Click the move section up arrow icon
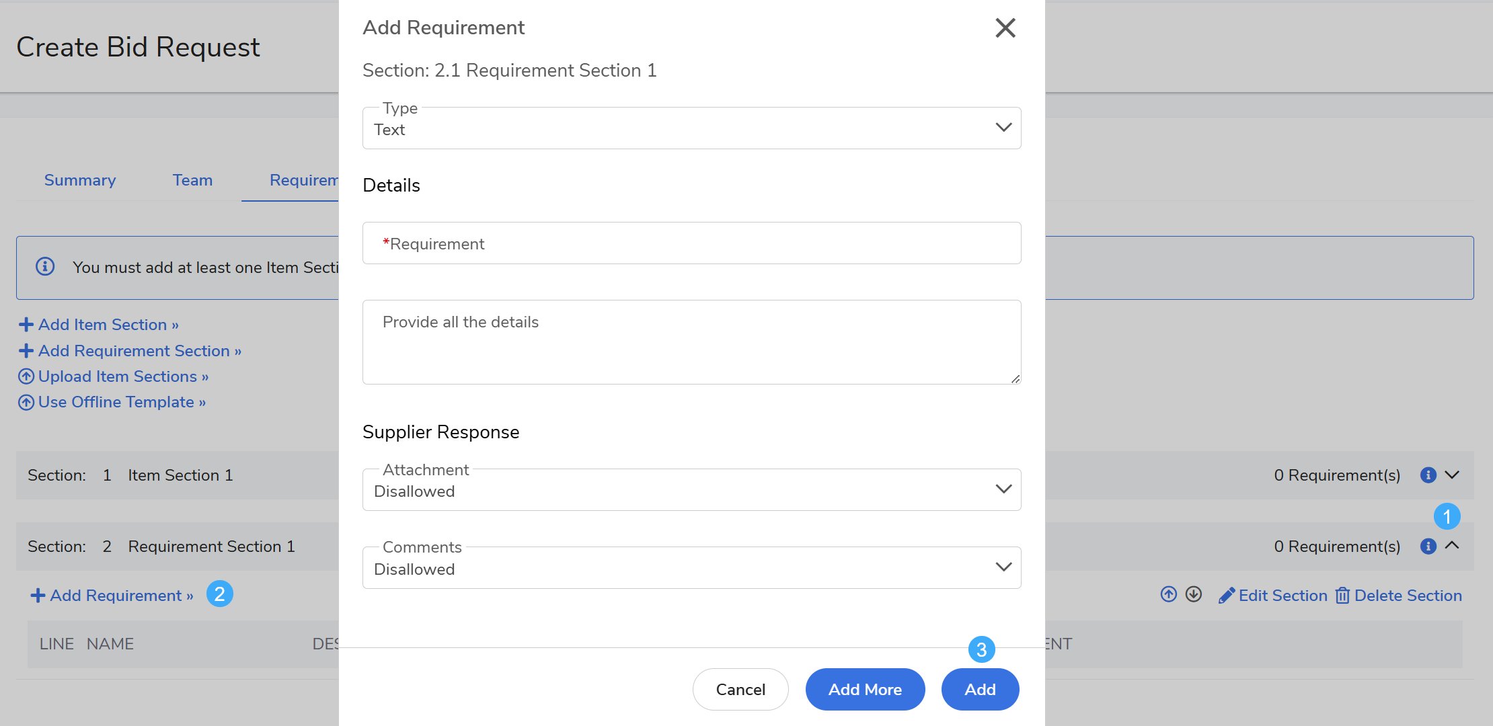1493x726 pixels. (x=1169, y=594)
